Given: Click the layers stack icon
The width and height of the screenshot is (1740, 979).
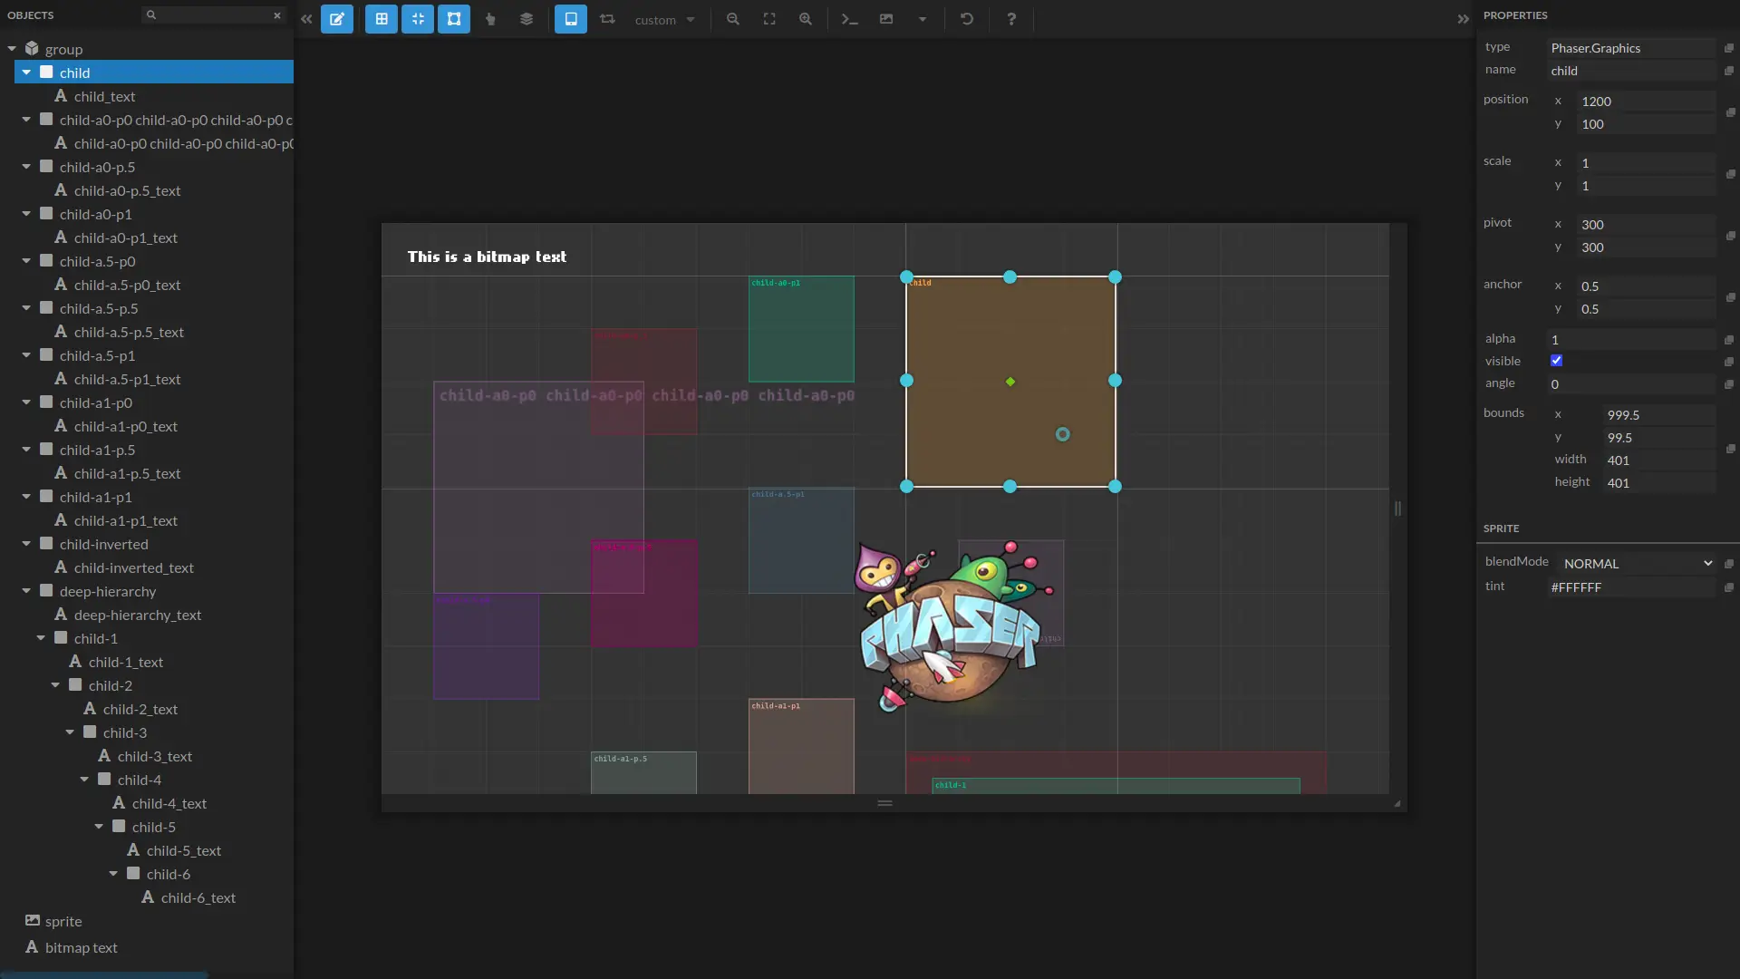Looking at the screenshot, I should [527, 19].
